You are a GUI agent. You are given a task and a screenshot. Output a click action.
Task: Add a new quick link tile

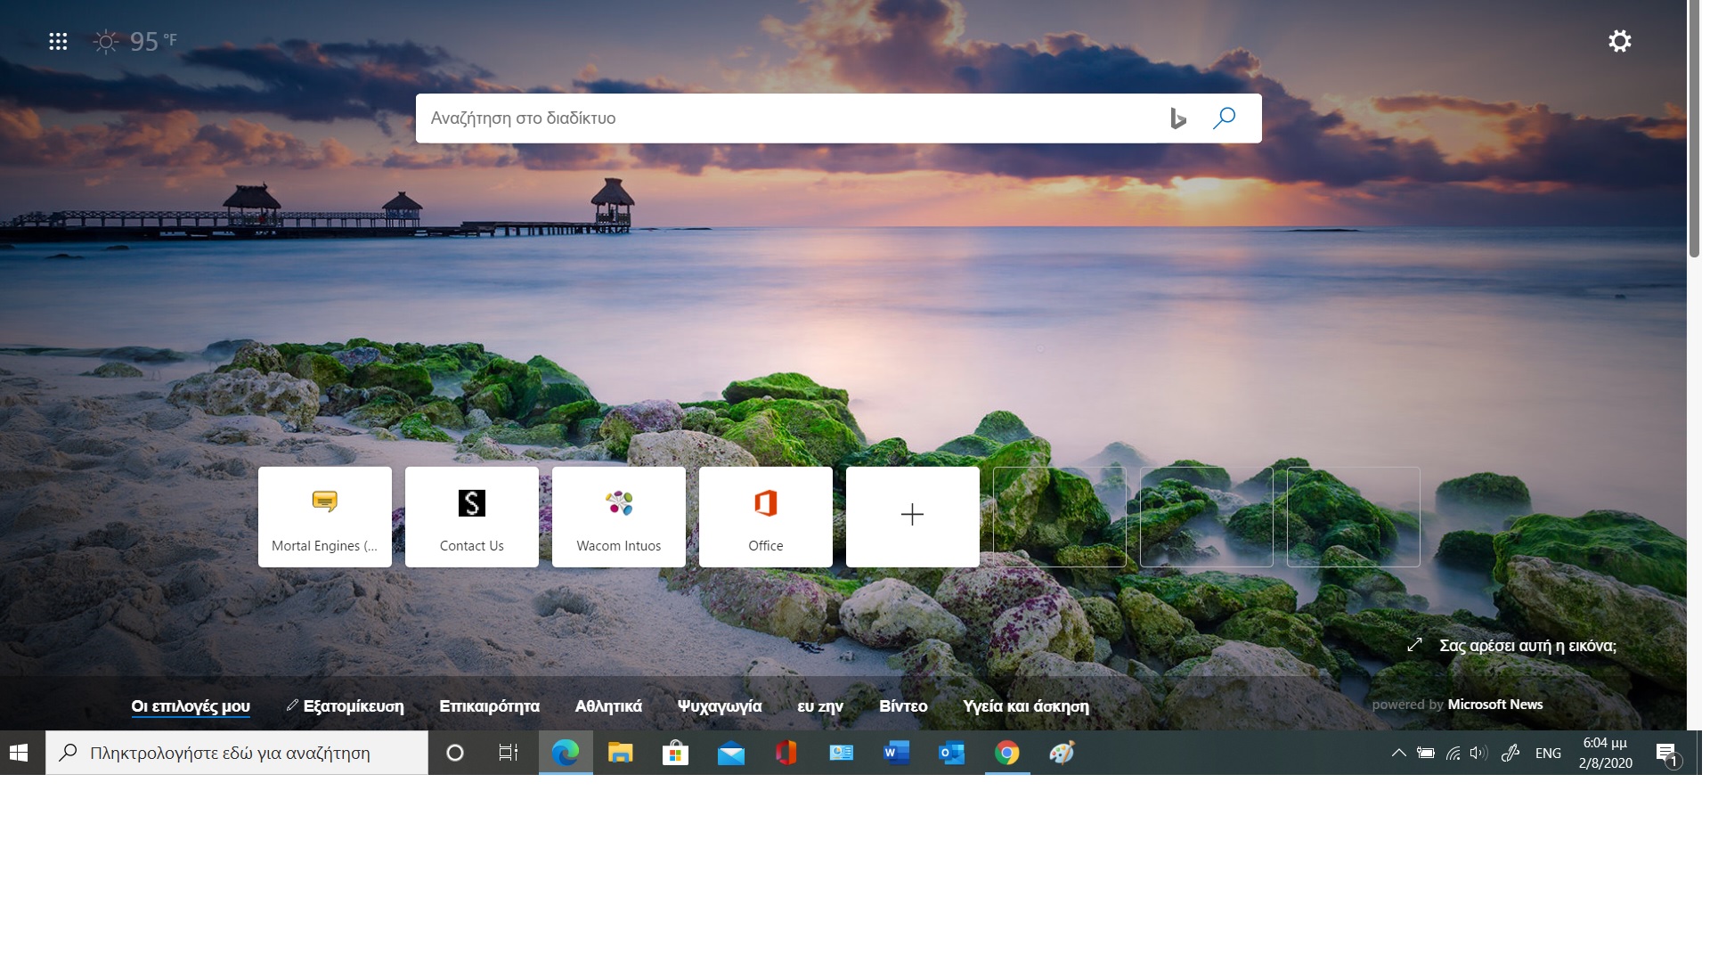tap(912, 517)
